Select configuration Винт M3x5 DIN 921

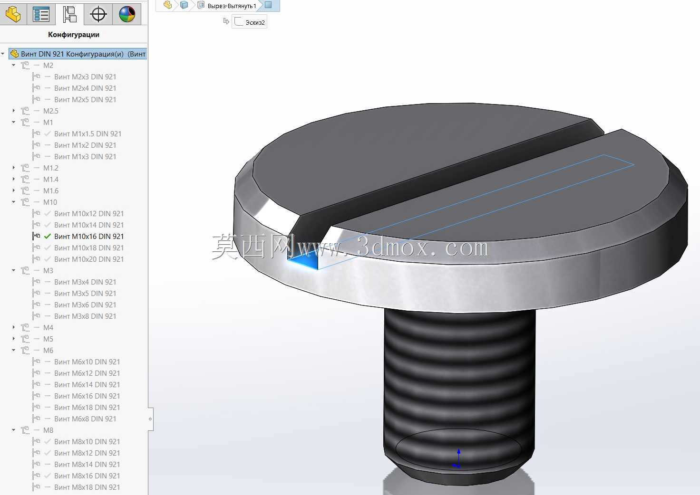[x=85, y=293]
